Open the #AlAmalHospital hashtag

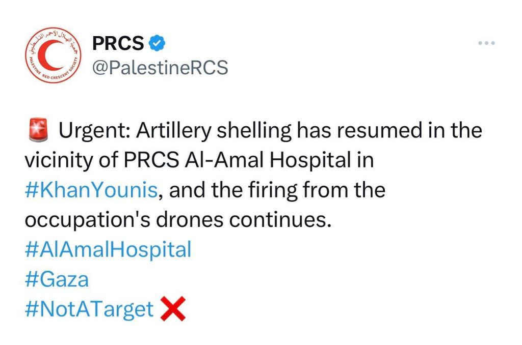108,250
